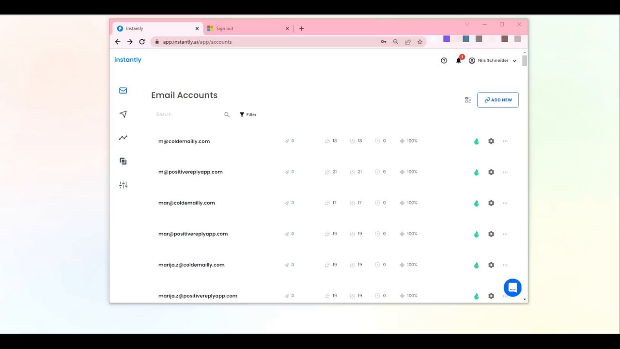Click the zoom magnifier in address bar
The image size is (620, 349).
coord(396,42)
